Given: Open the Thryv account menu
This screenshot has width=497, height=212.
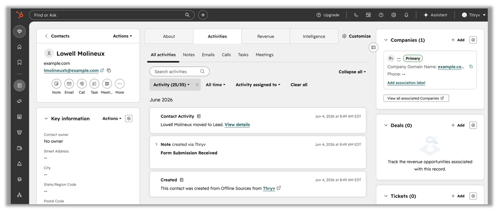Looking at the screenshot, I should coord(474,15).
